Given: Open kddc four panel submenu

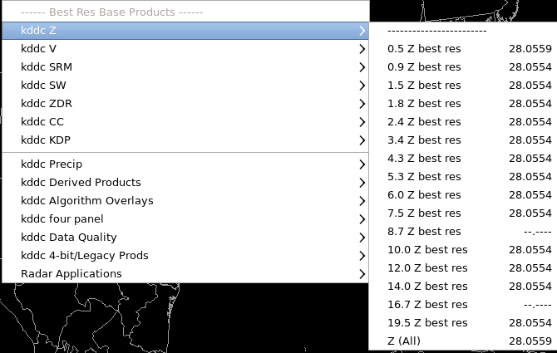Looking at the screenshot, I should coord(185,219).
